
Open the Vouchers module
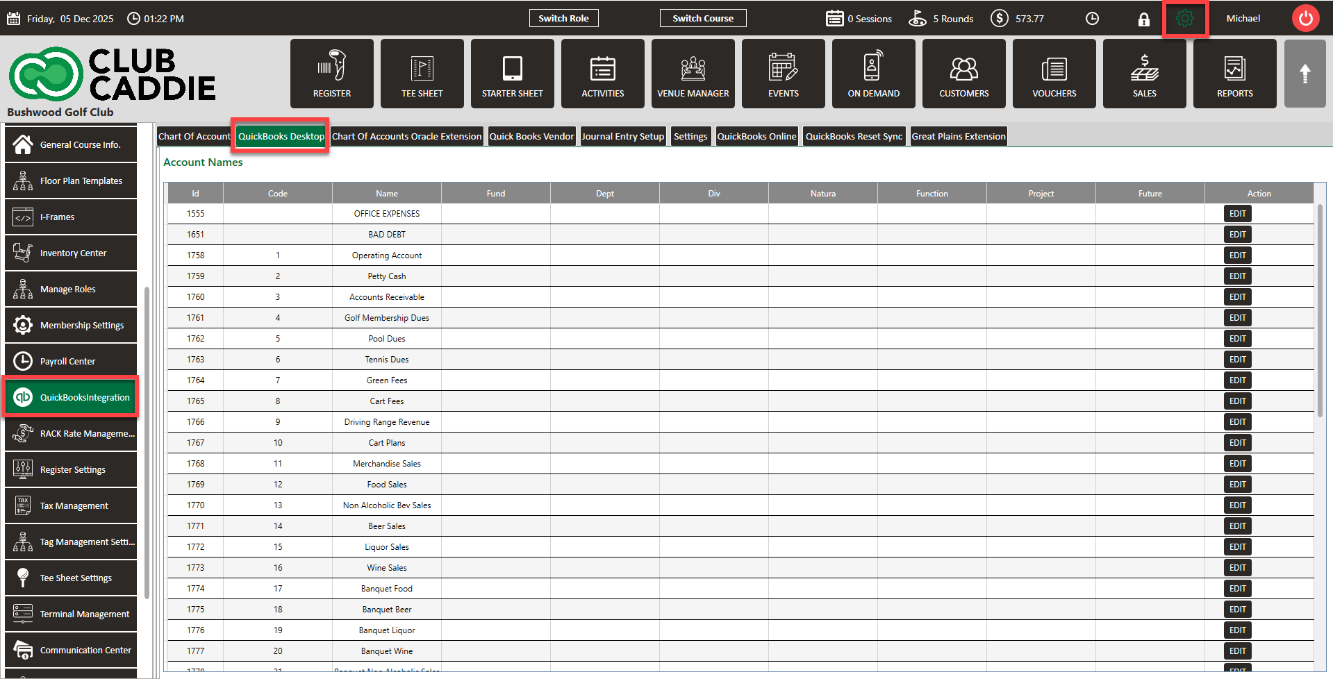point(1054,74)
